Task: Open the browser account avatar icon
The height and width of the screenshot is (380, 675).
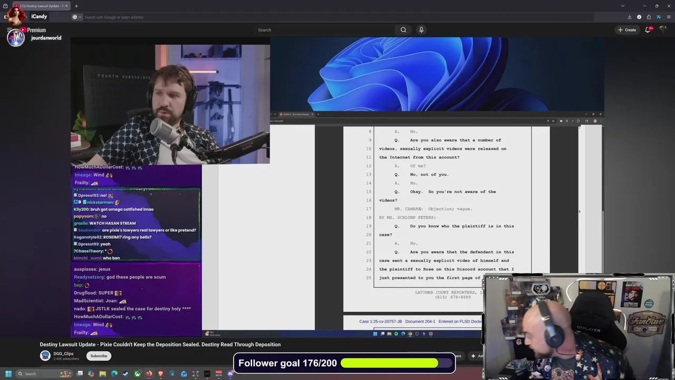Action: click(639, 17)
